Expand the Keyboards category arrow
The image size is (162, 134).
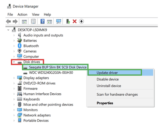[14, 99]
